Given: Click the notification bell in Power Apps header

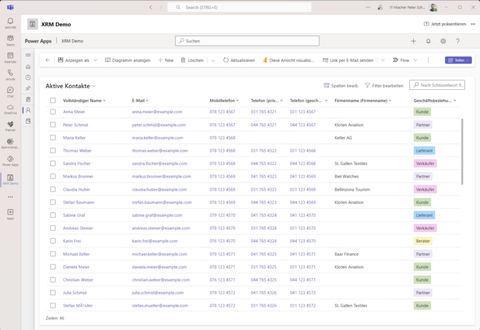Looking at the screenshot, I should (428, 41).
